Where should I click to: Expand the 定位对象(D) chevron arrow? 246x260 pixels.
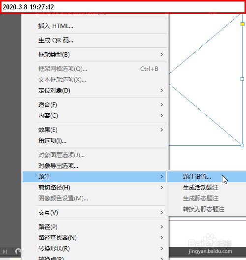point(162,91)
